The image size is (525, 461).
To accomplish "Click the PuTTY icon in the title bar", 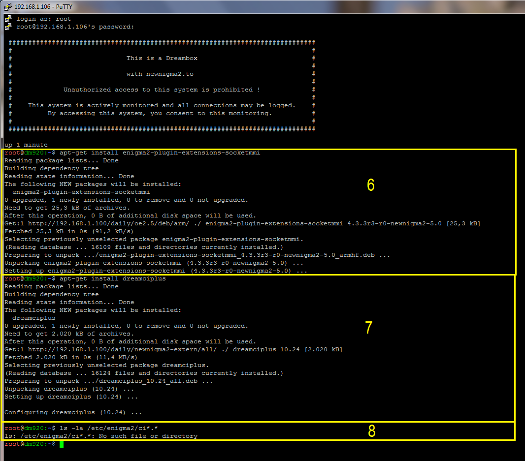I will tap(7, 6).
